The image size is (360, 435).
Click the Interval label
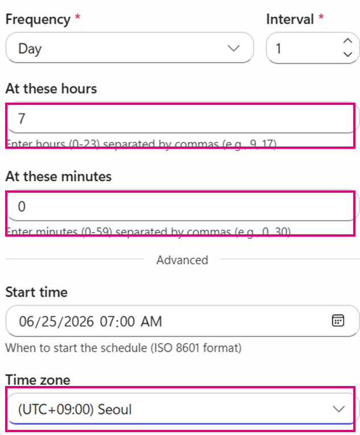(x=289, y=19)
